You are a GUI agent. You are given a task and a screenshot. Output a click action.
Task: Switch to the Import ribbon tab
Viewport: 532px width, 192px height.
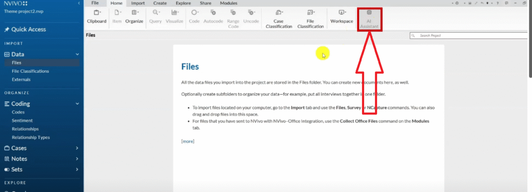click(x=138, y=3)
